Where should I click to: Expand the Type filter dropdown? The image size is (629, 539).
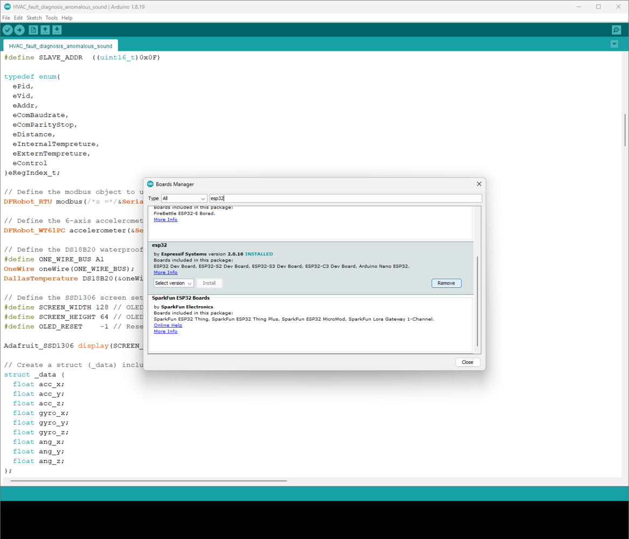point(184,198)
